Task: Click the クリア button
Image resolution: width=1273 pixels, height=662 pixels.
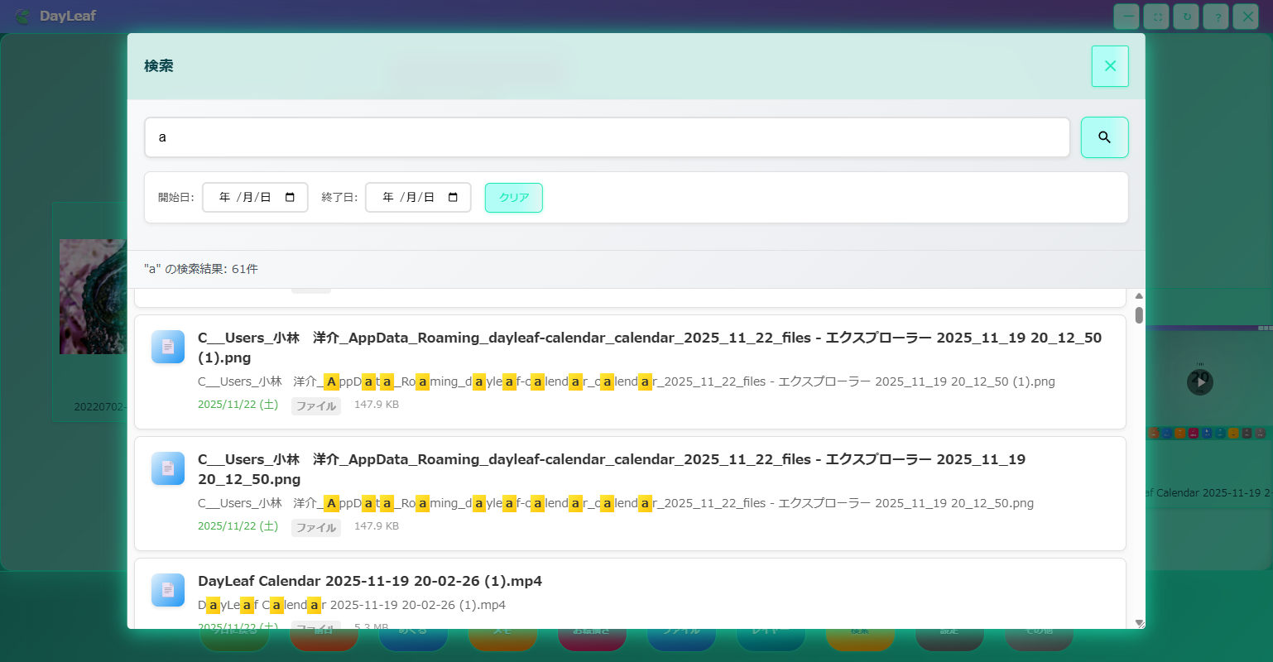Action: pos(513,198)
